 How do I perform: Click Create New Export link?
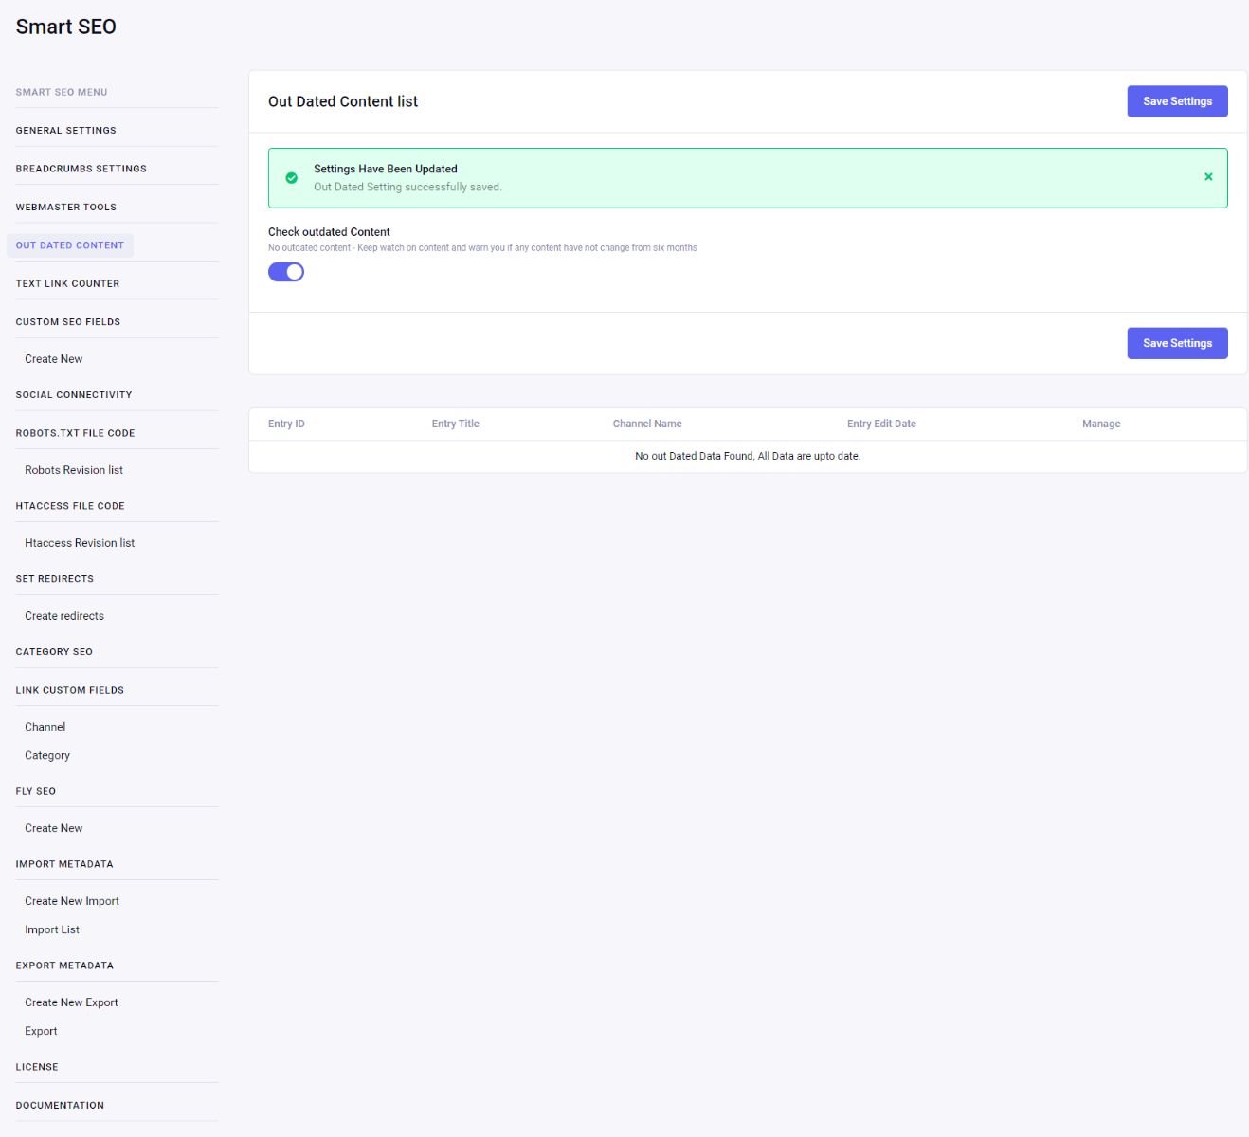[72, 1002]
